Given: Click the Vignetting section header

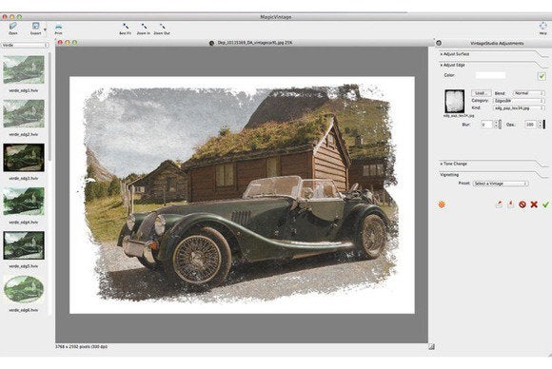Looking at the screenshot, I should [x=449, y=174].
